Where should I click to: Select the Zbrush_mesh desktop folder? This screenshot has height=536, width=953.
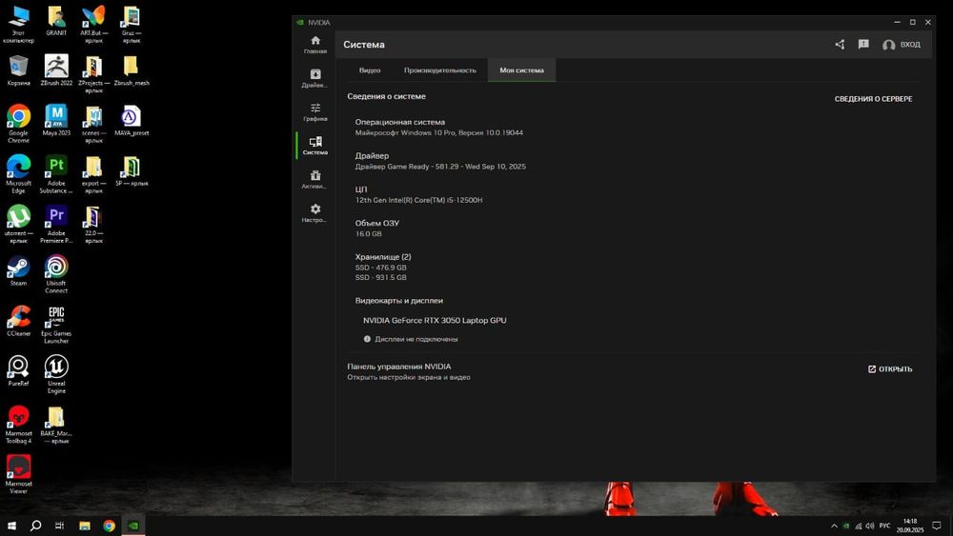(x=132, y=70)
